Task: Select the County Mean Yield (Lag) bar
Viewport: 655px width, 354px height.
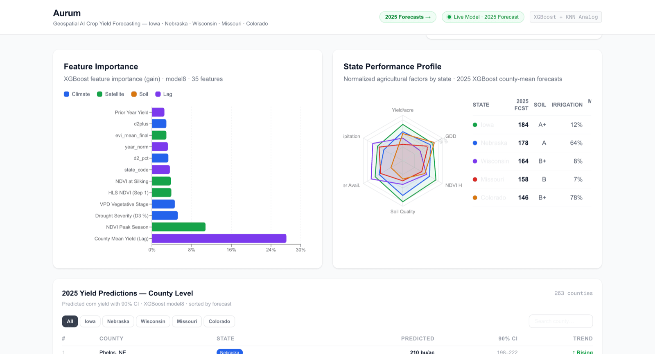Action: (x=219, y=238)
